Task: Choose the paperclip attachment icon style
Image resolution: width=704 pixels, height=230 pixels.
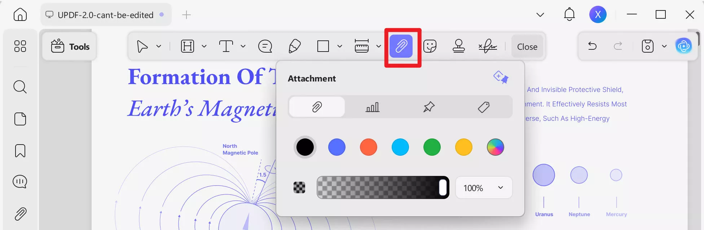Action: tap(317, 107)
